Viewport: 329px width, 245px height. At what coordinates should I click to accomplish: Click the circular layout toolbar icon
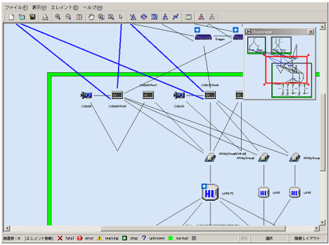pyautogui.click(x=144, y=17)
